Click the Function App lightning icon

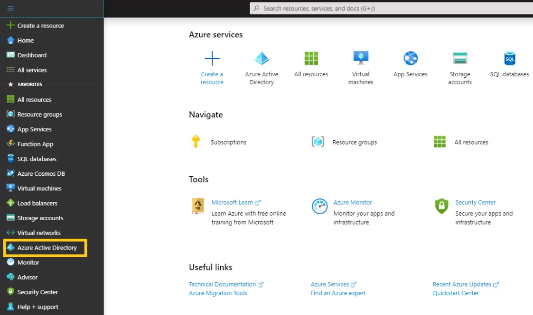click(x=10, y=144)
